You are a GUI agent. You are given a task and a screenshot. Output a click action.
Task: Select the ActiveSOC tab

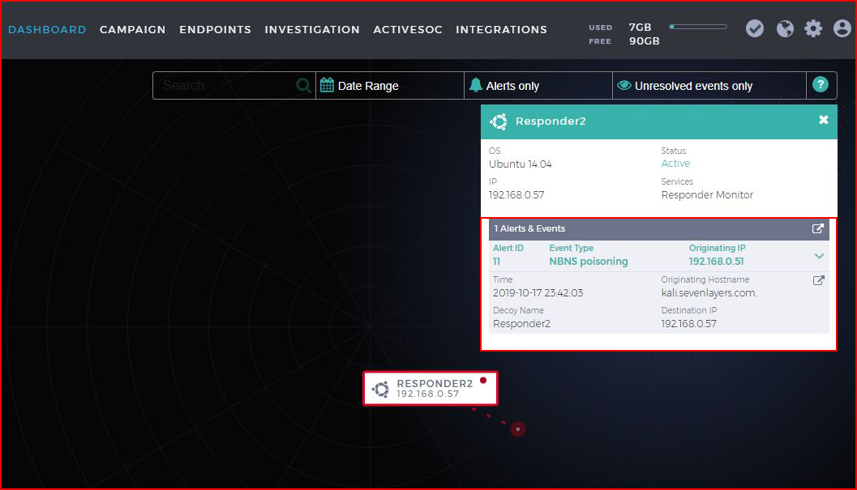pos(408,29)
